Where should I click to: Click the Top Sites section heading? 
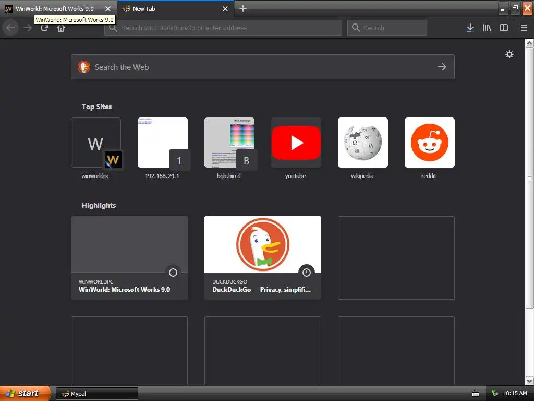[x=96, y=107]
